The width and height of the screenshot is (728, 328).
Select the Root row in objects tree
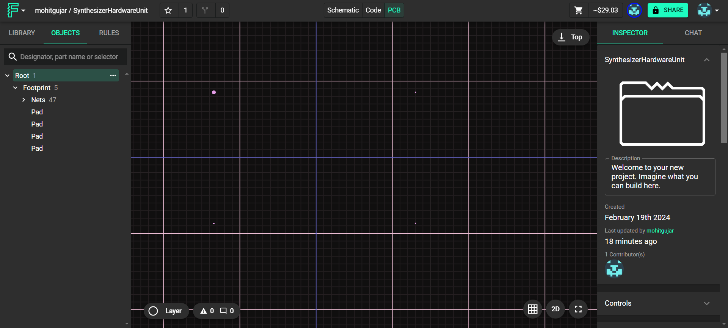[x=66, y=76]
